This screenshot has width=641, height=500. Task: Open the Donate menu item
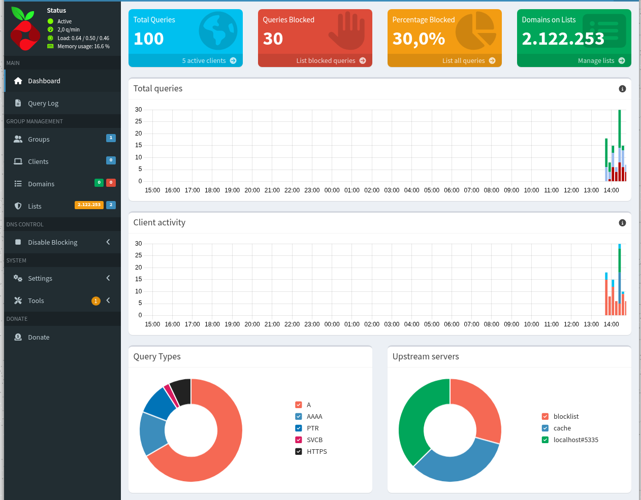point(38,337)
